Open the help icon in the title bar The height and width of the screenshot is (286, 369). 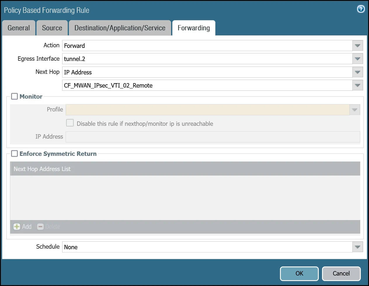pos(361,9)
